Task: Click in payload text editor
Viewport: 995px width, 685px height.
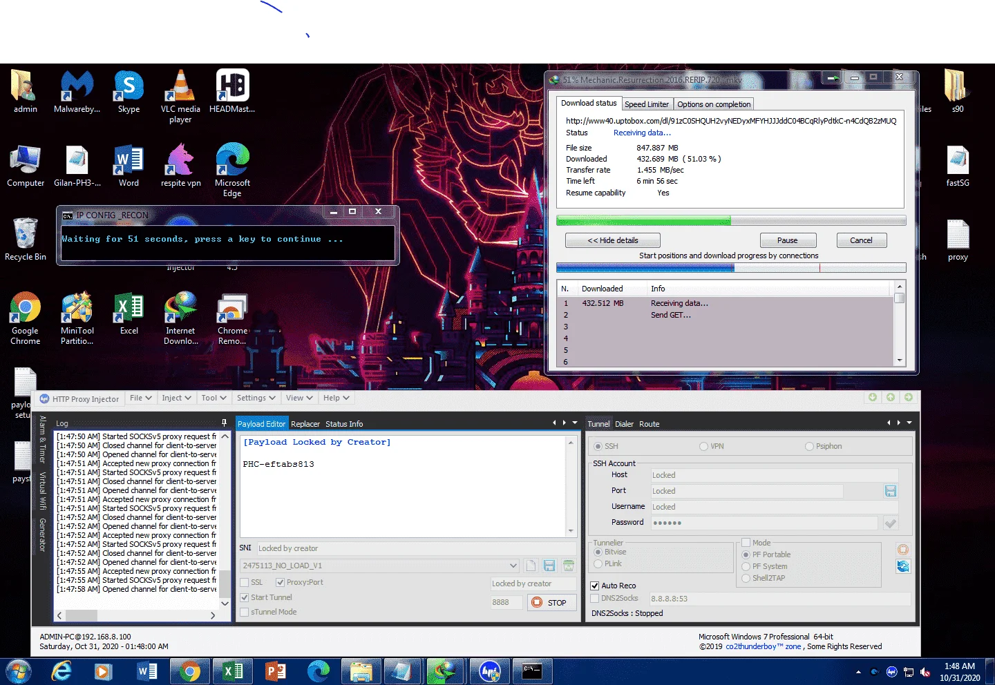Action: point(404,486)
